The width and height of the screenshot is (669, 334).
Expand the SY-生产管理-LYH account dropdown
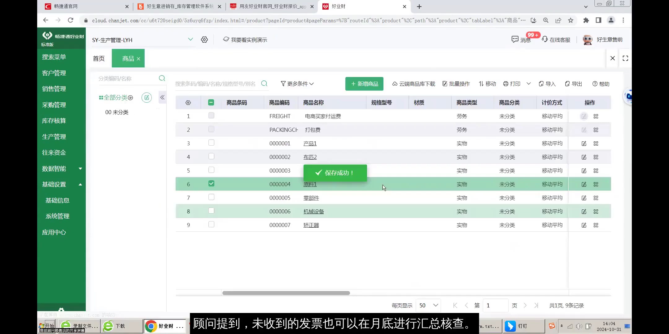(x=190, y=40)
